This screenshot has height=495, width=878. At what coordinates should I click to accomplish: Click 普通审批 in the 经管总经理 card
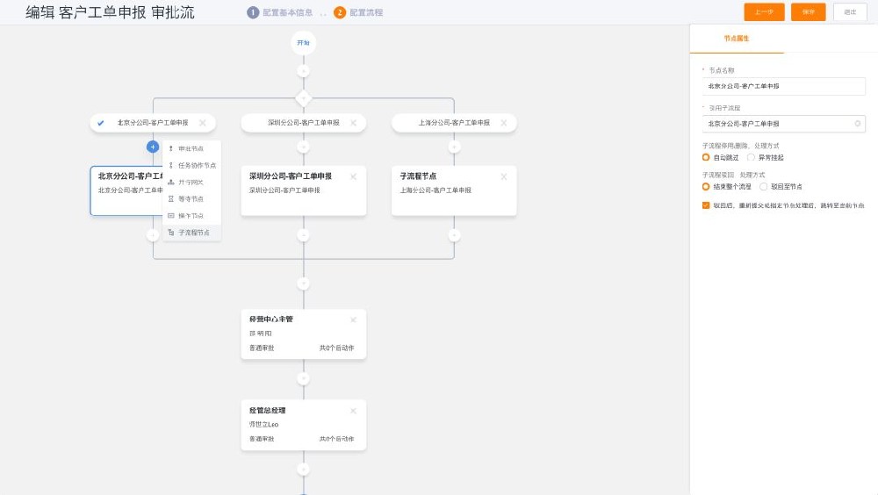point(262,439)
